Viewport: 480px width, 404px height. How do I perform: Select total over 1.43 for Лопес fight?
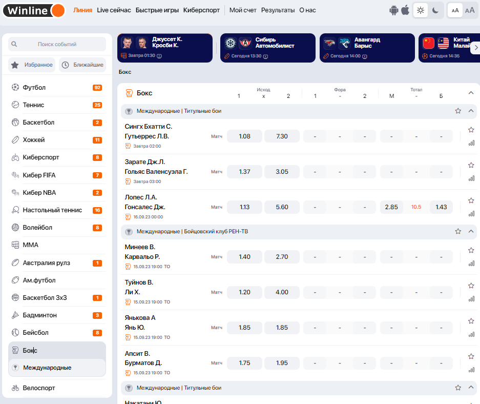[441, 207]
